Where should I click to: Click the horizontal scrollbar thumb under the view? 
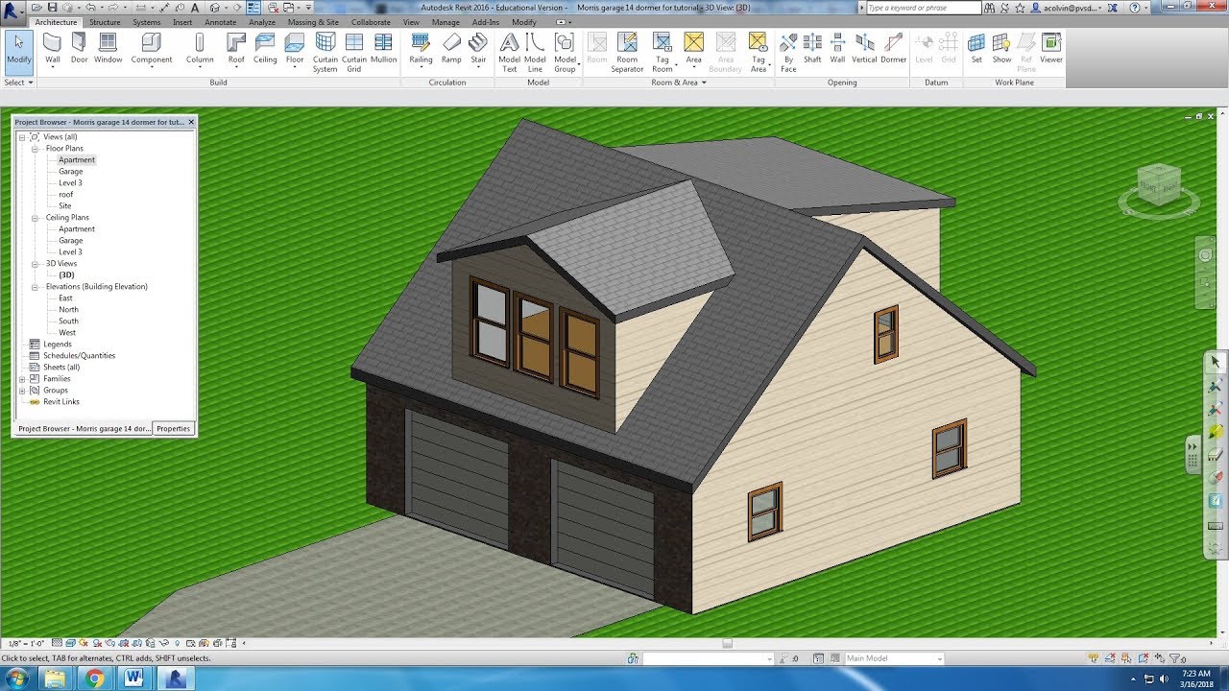(x=727, y=643)
